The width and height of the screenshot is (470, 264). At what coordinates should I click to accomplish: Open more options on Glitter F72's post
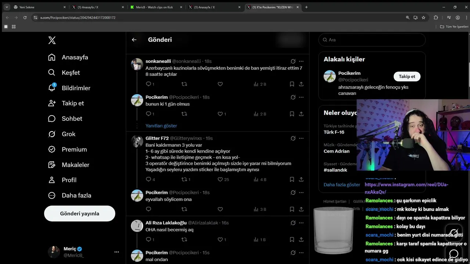[x=301, y=138]
